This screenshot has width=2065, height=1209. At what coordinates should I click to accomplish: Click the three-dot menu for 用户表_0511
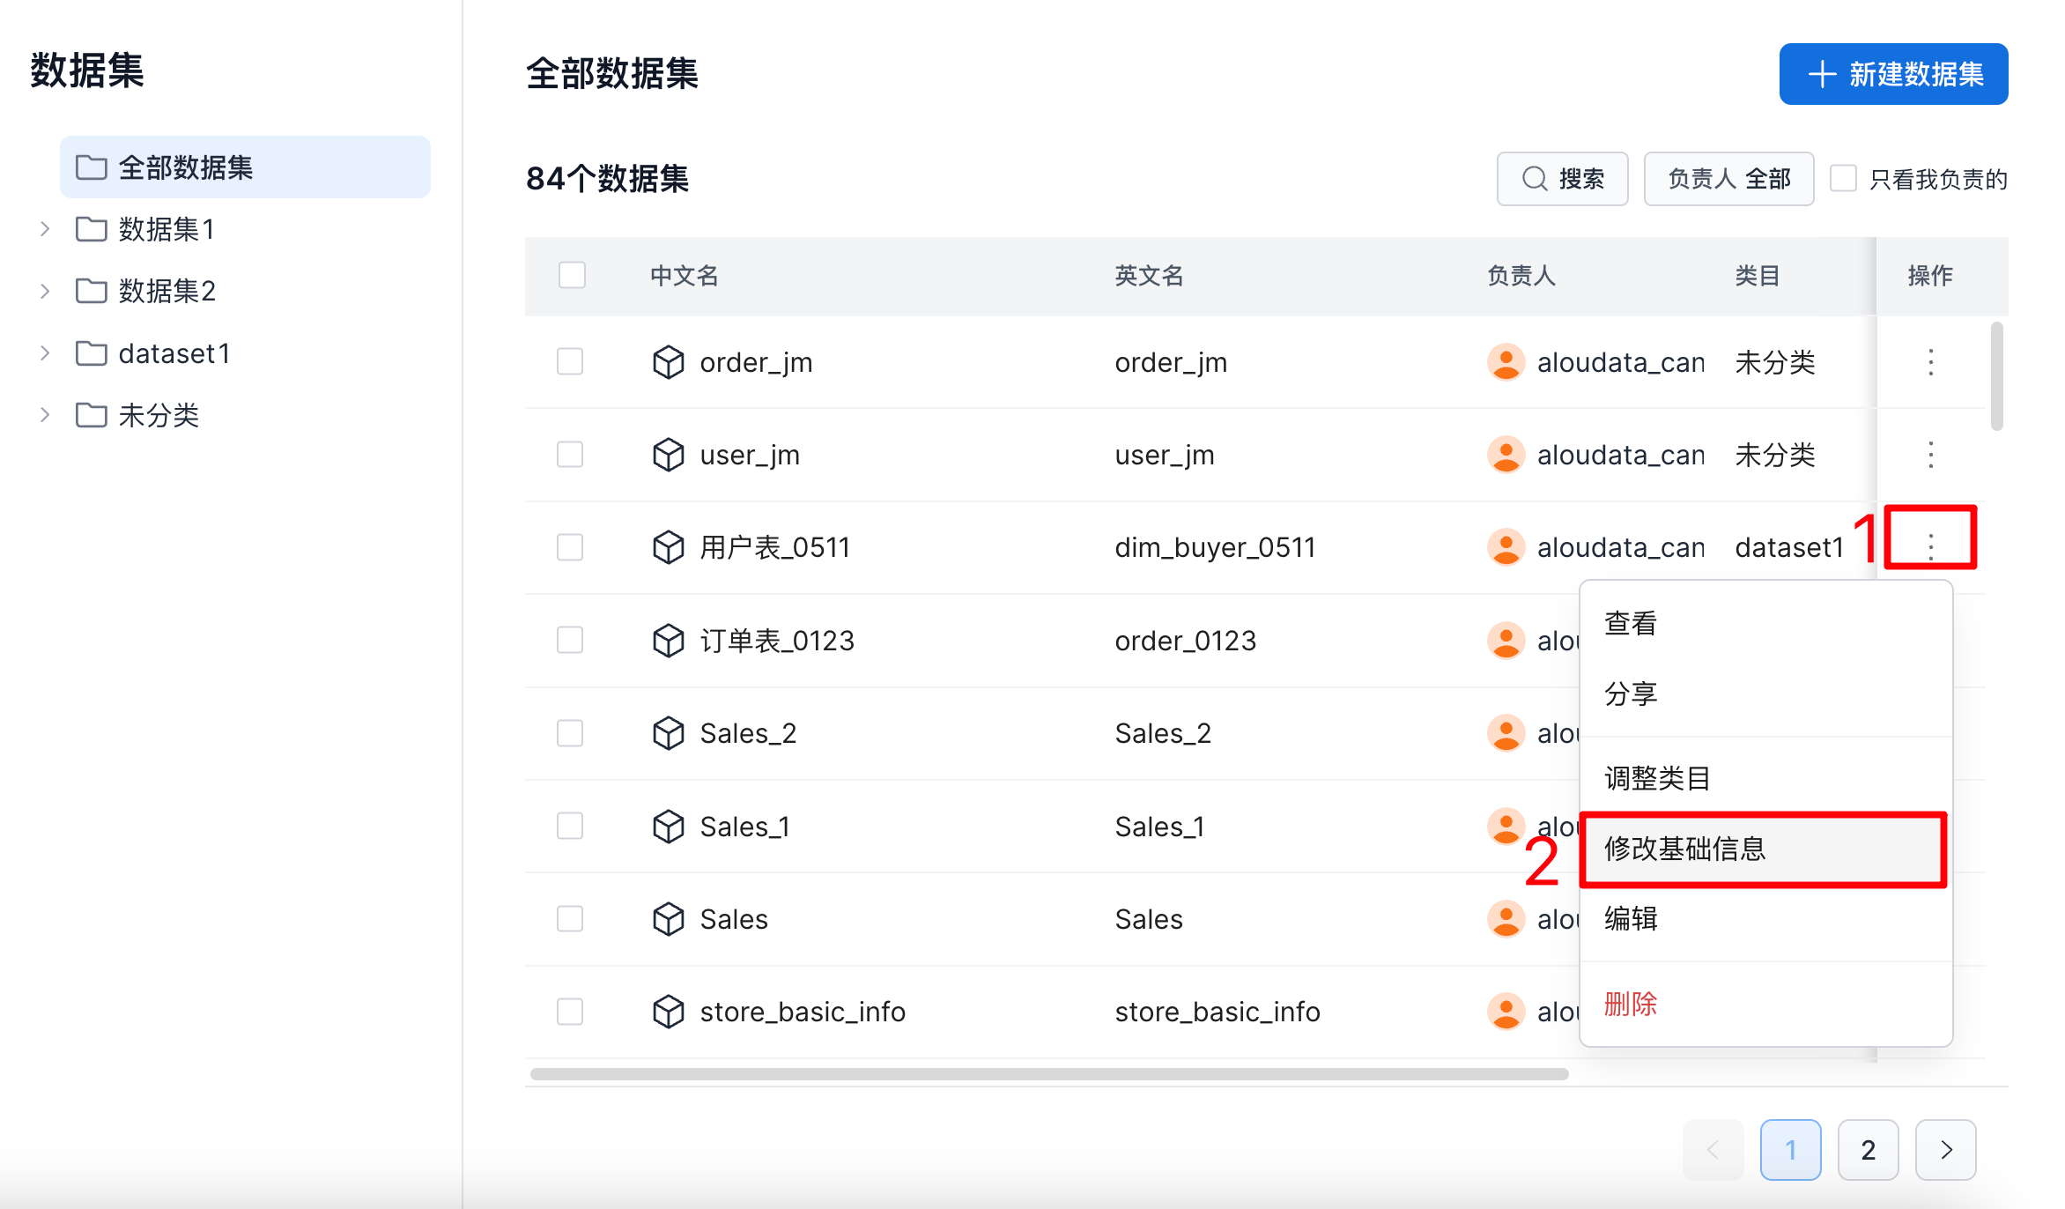point(1930,546)
